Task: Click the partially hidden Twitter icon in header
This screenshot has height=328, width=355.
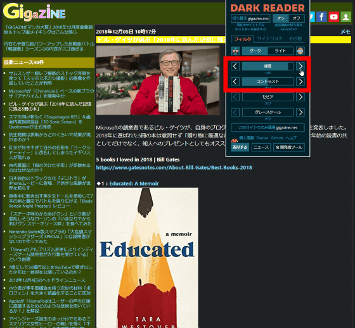Action: (x=313, y=16)
